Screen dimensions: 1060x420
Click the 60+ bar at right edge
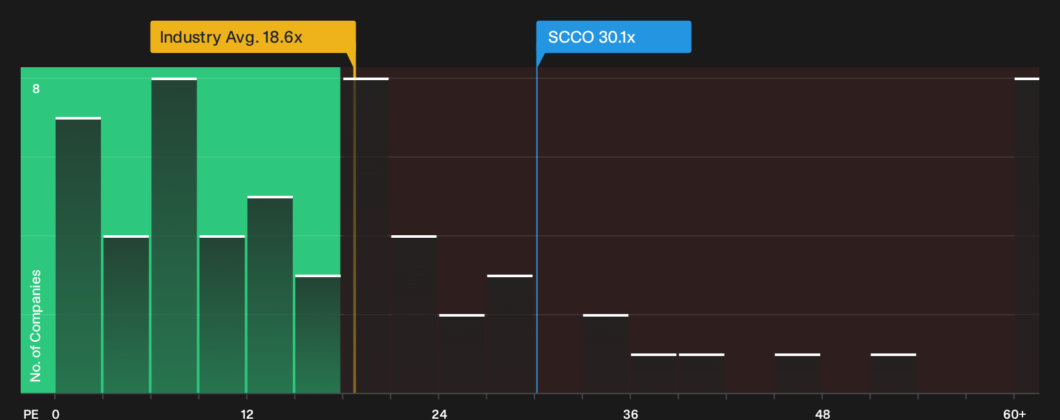click(1027, 235)
